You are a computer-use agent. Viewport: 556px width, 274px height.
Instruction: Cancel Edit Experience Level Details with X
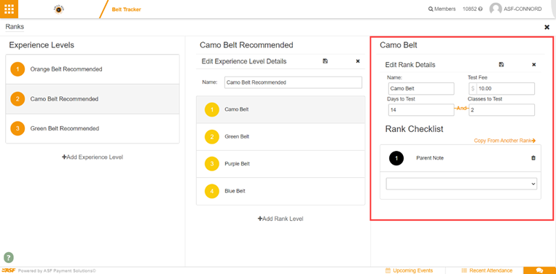coord(358,61)
